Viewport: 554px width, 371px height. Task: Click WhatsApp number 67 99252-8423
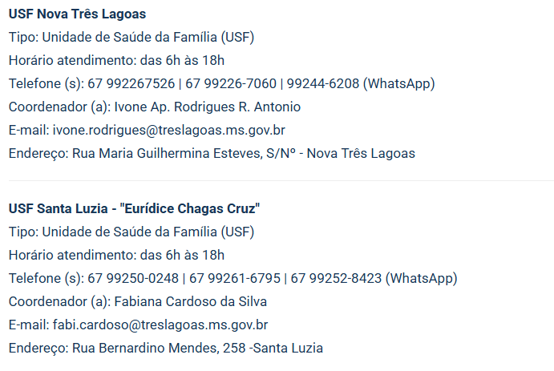tap(336, 279)
